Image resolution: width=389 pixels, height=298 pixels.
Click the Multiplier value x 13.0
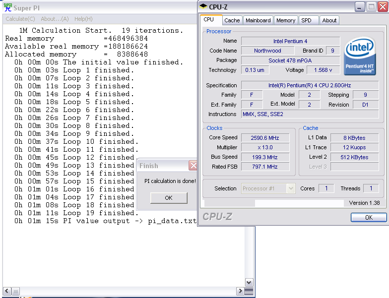[x=265, y=147]
